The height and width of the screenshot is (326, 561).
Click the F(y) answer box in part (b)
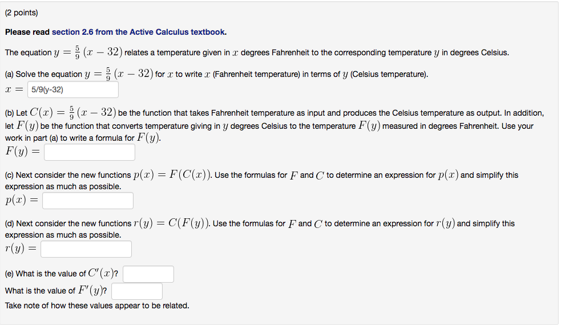tap(90, 152)
